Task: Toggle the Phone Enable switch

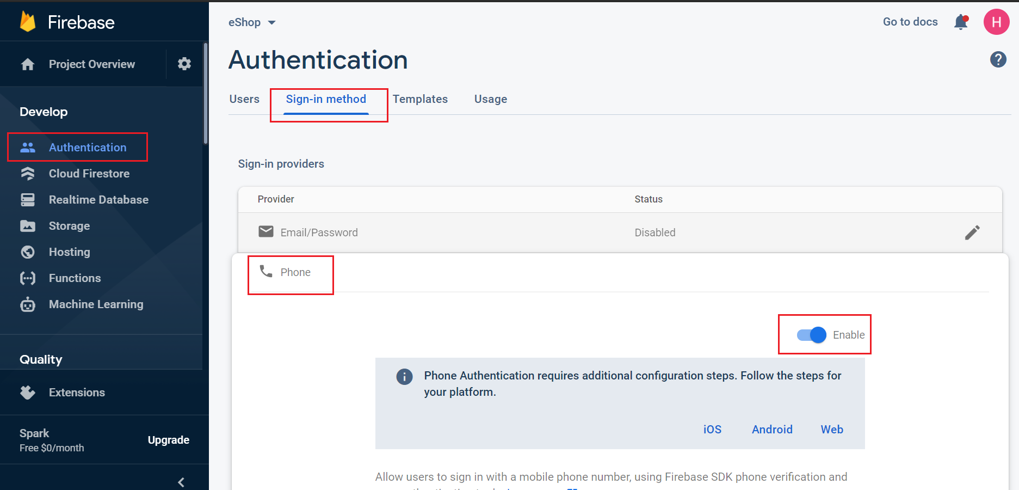Action: coord(811,335)
